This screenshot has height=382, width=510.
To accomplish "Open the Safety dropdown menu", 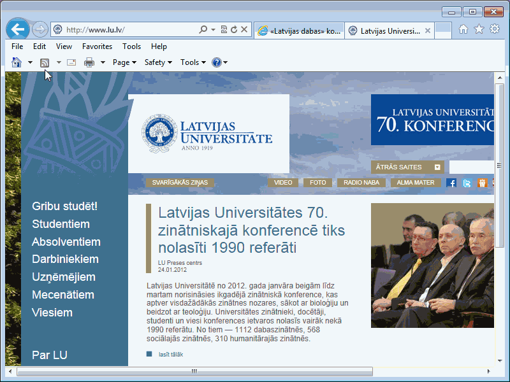I will 158,62.
